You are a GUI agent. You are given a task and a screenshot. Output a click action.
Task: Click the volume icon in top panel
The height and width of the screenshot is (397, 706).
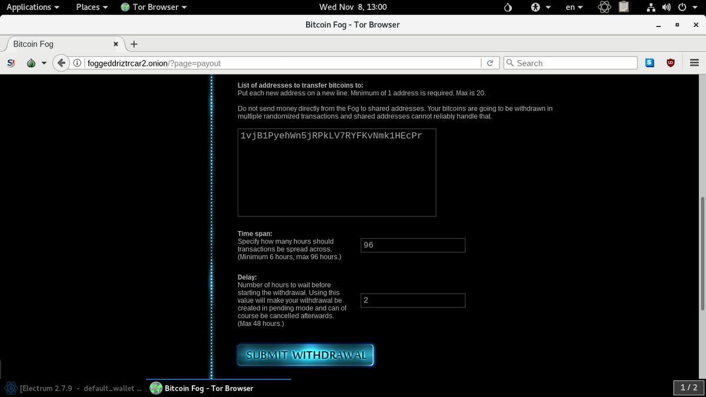[x=666, y=7]
